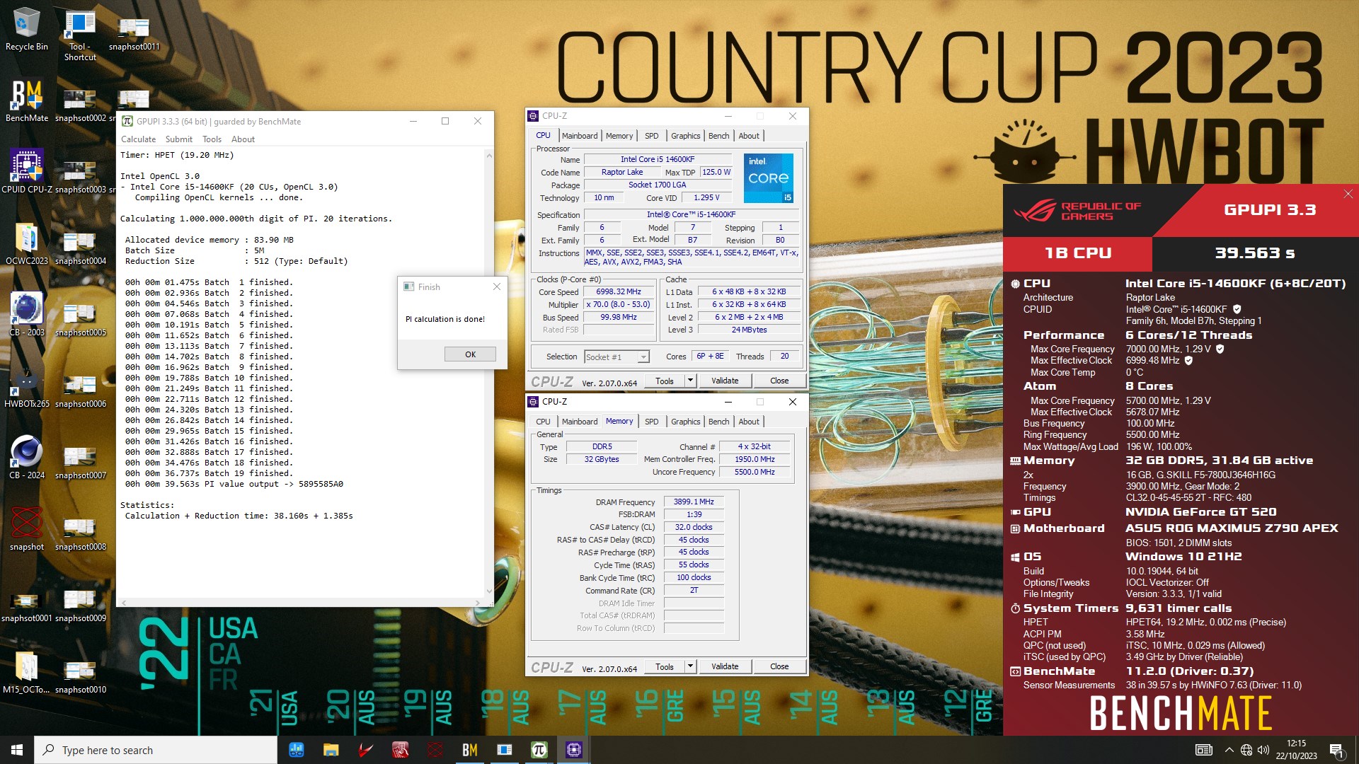Switch to Memory tab in upper CPU-Z

[619, 136]
